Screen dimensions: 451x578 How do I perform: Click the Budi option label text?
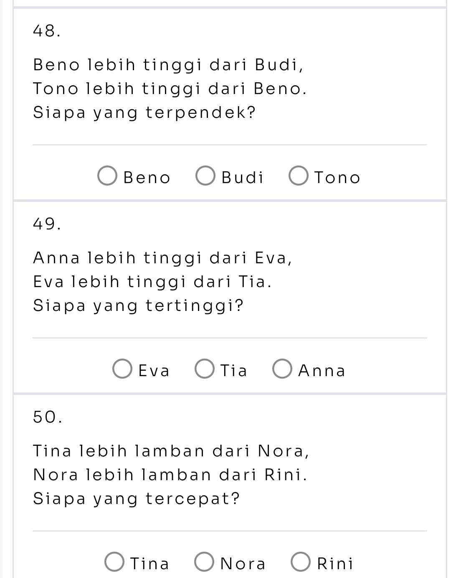[241, 177]
